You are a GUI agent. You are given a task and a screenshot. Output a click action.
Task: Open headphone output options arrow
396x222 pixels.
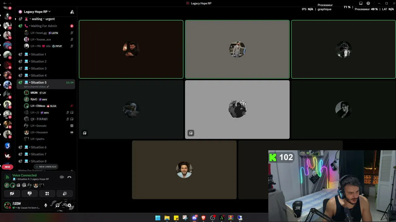point(62,205)
